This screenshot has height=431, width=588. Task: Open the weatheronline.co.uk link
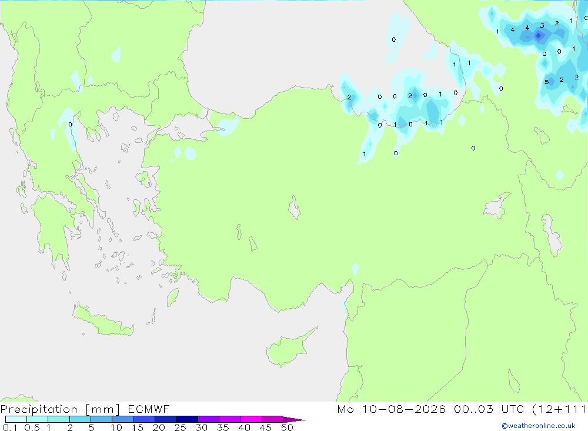click(x=539, y=426)
